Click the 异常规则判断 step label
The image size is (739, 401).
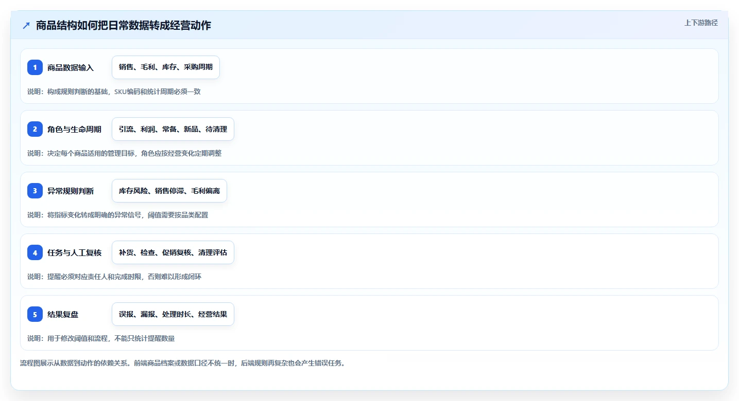(x=71, y=191)
